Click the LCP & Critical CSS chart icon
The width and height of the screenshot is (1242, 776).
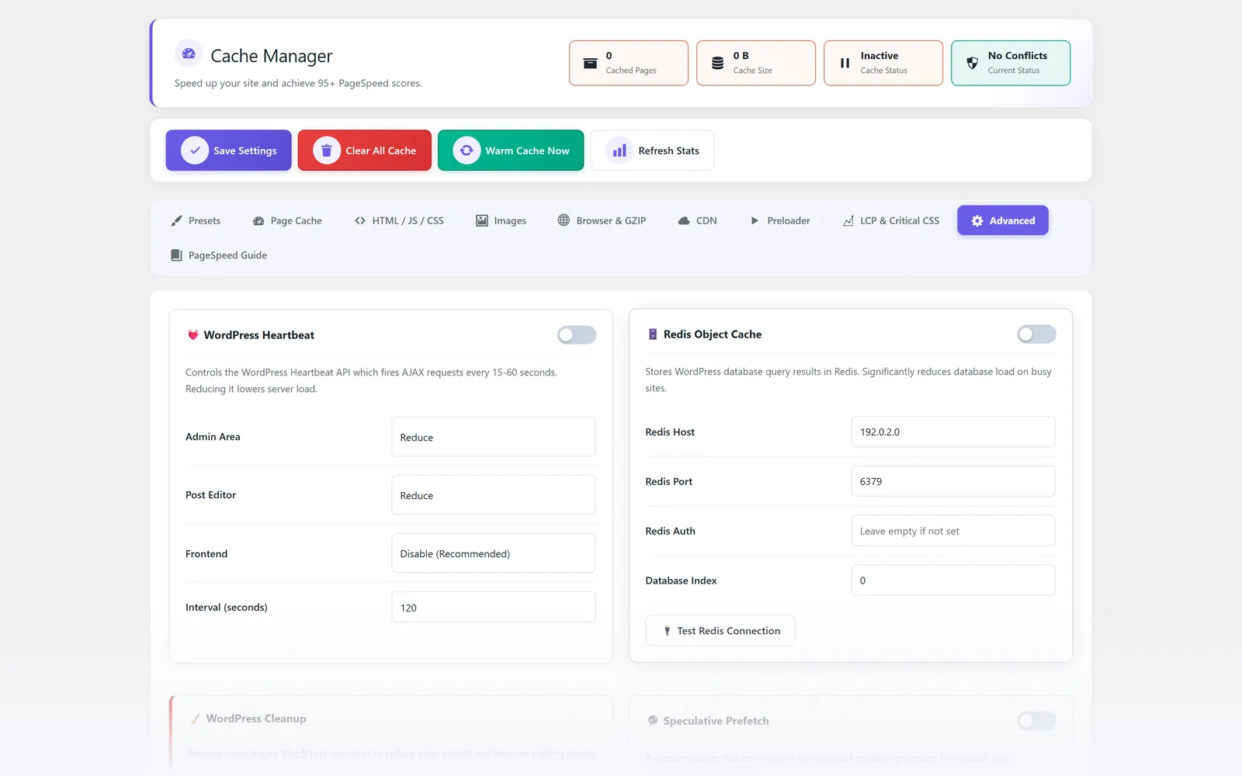coord(848,220)
